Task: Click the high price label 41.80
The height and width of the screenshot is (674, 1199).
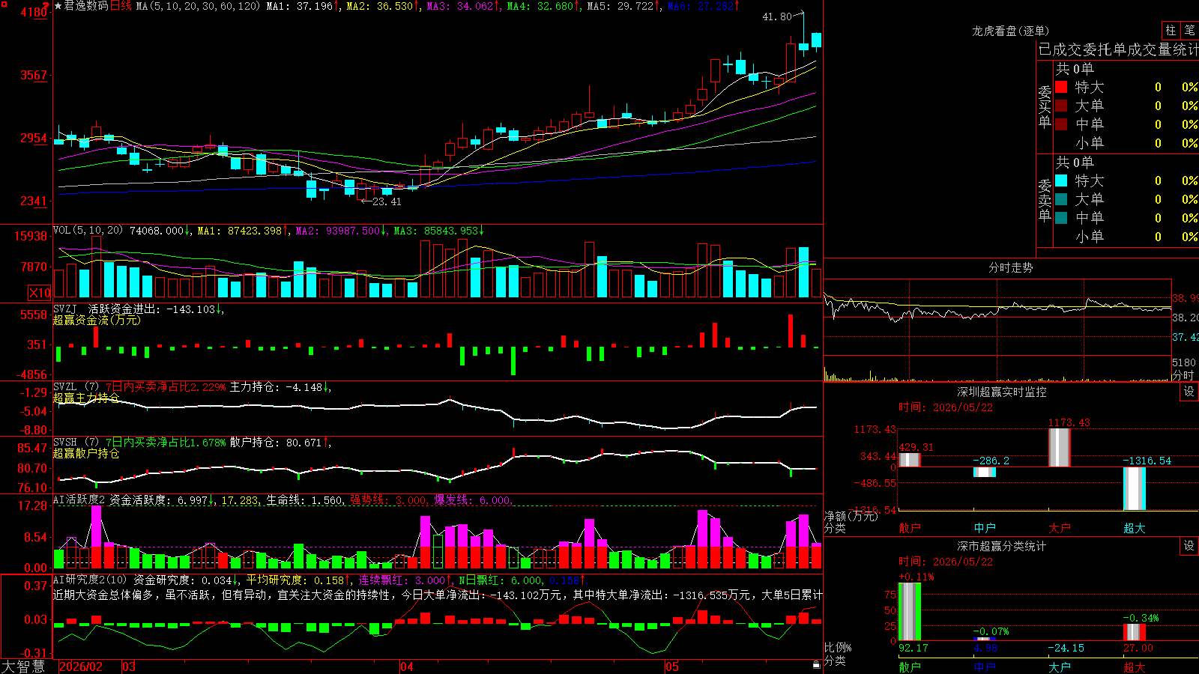Action: click(776, 16)
